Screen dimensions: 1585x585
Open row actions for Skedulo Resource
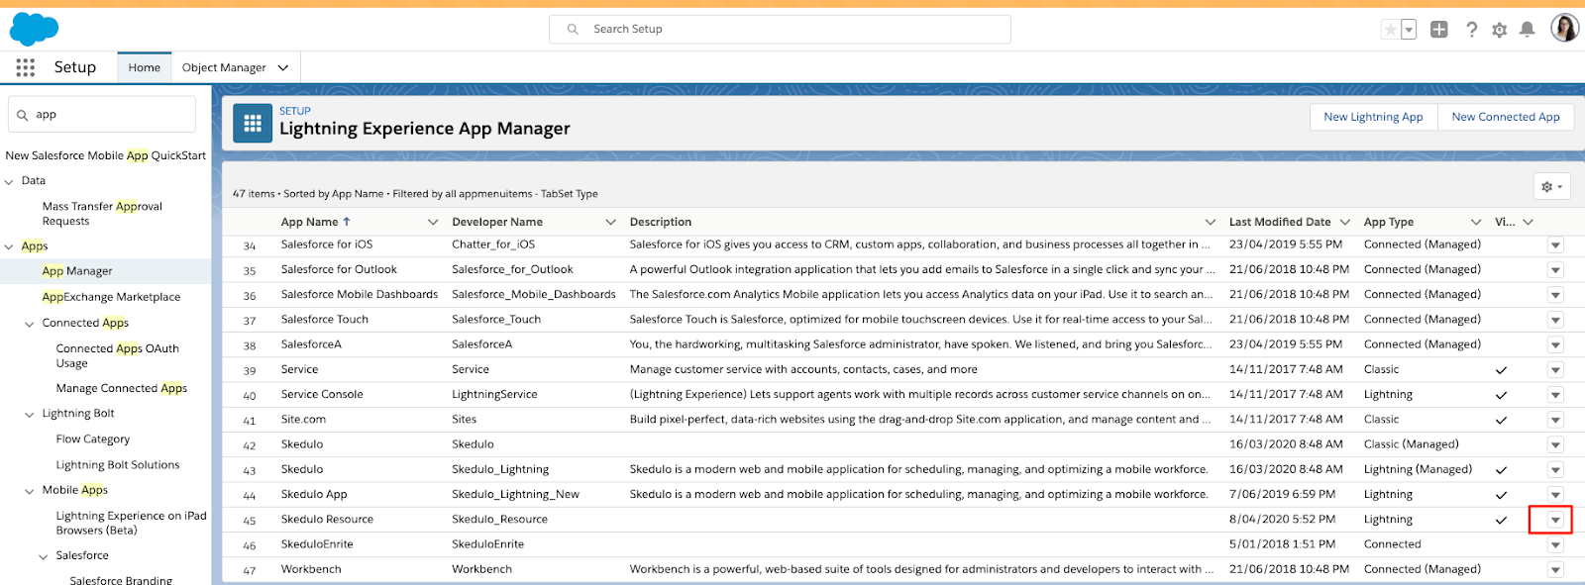click(x=1555, y=520)
